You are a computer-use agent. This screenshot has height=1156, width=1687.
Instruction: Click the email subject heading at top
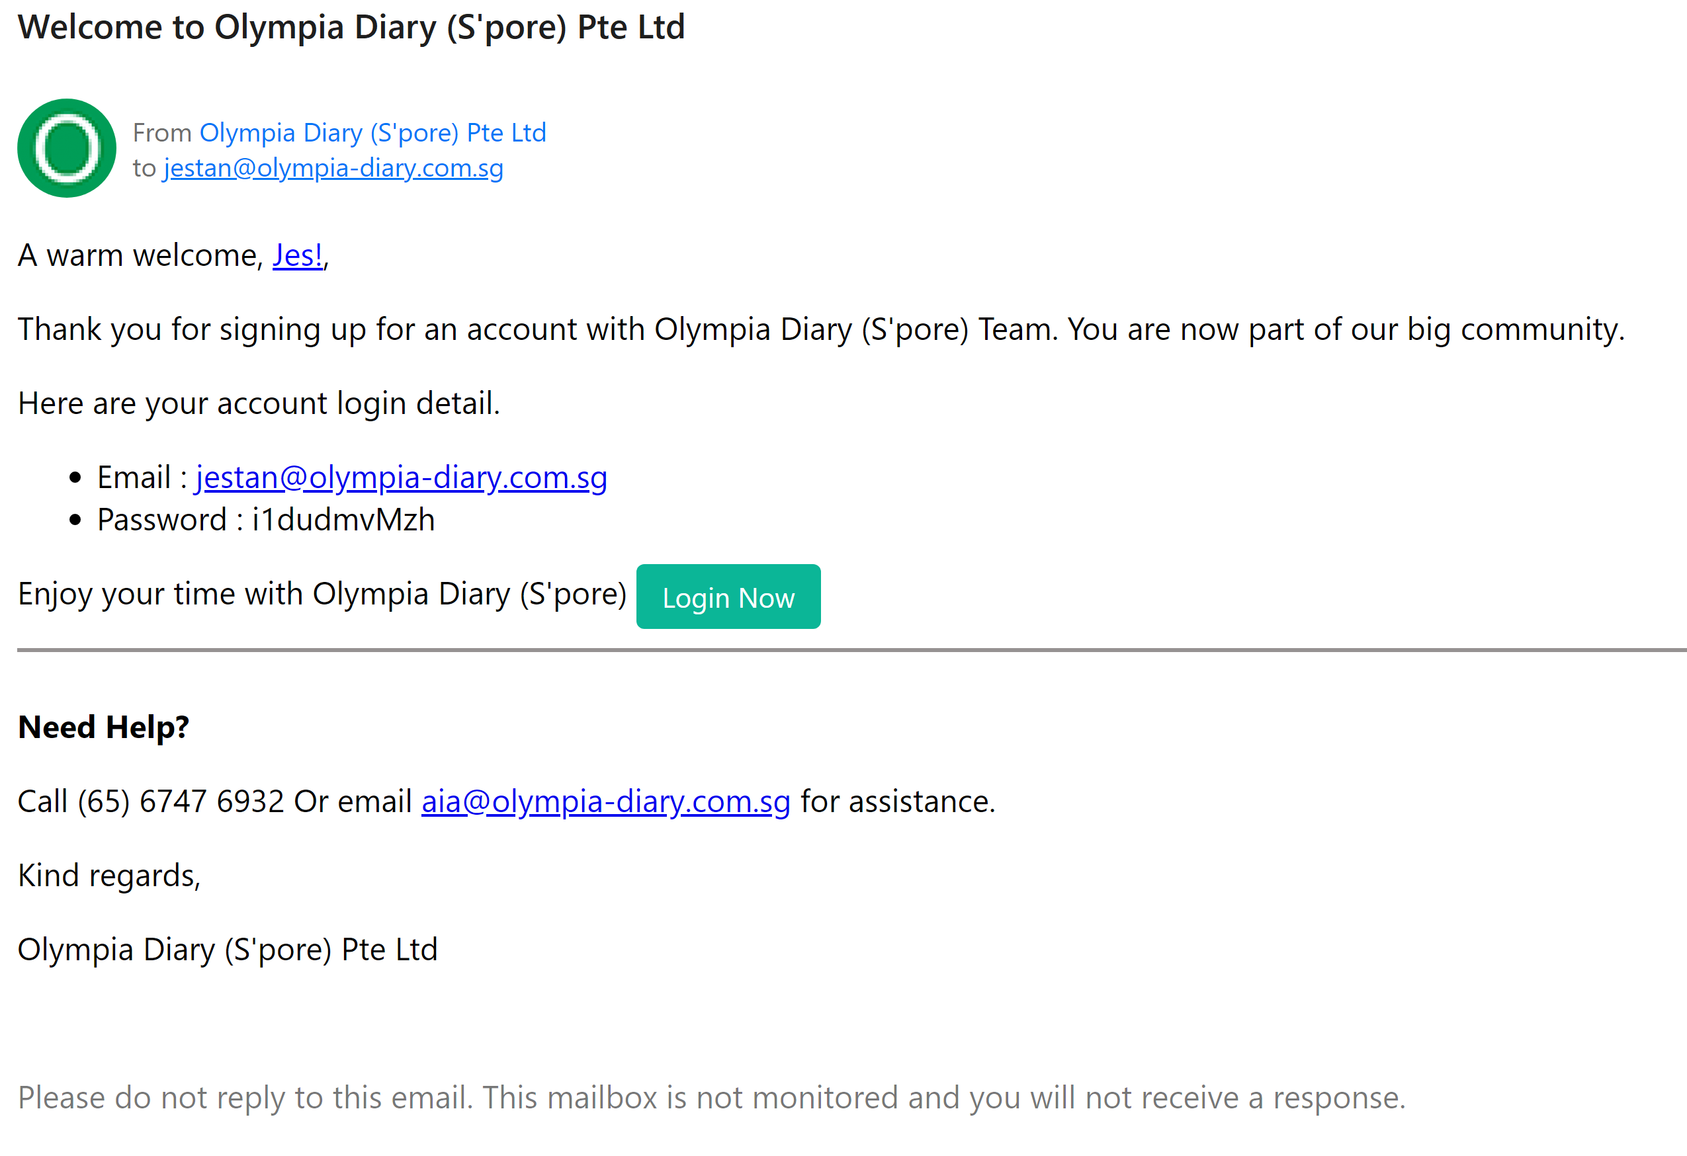[351, 28]
